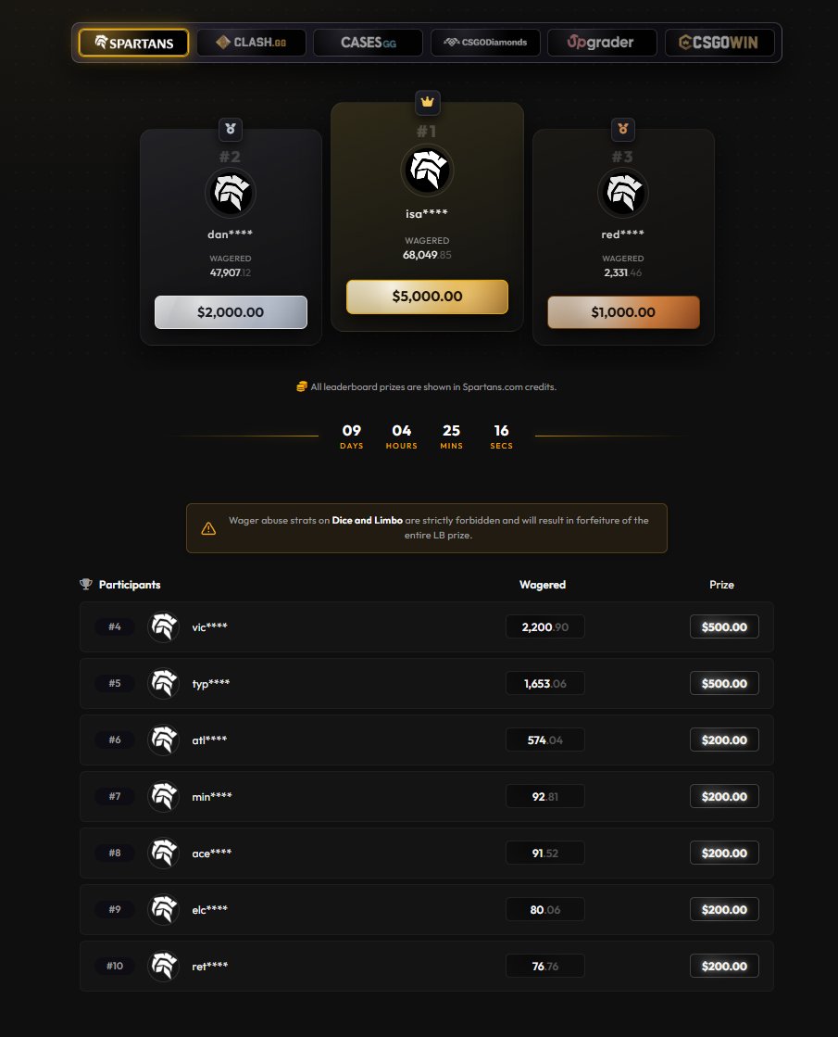This screenshot has width=838, height=1037.
Task: Click elc**** avatar in row #9
Action: pyautogui.click(x=163, y=909)
